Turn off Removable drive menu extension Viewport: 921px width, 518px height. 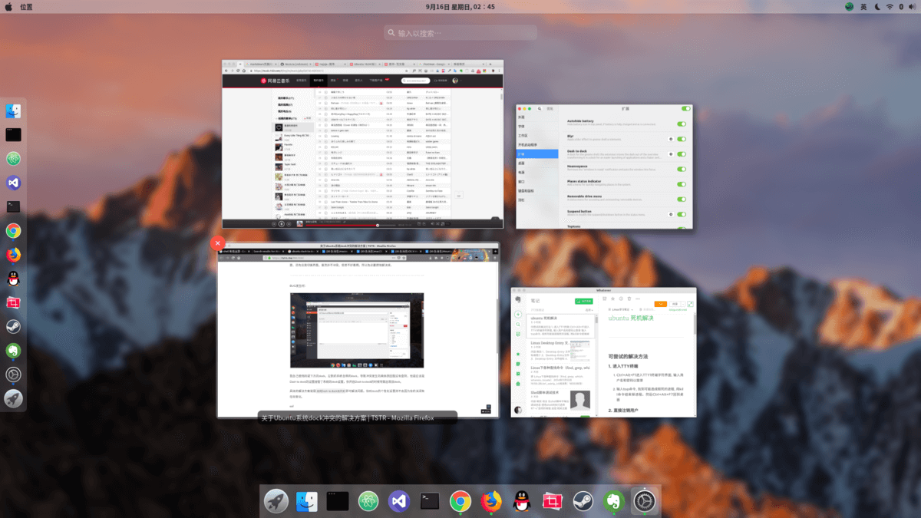(x=681, y=200)
